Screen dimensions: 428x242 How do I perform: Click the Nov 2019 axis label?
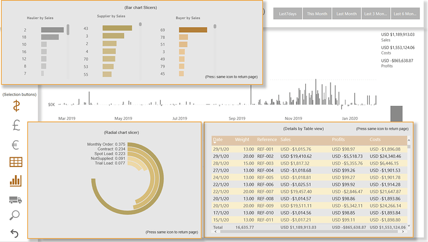tap(293, 118)
